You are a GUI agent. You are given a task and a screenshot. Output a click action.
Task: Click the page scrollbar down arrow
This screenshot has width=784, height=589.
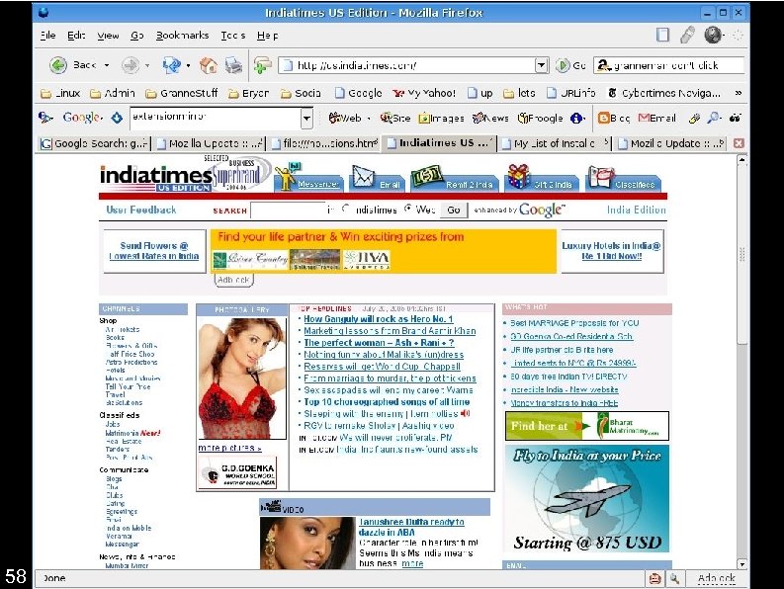(x=742, y=564)
